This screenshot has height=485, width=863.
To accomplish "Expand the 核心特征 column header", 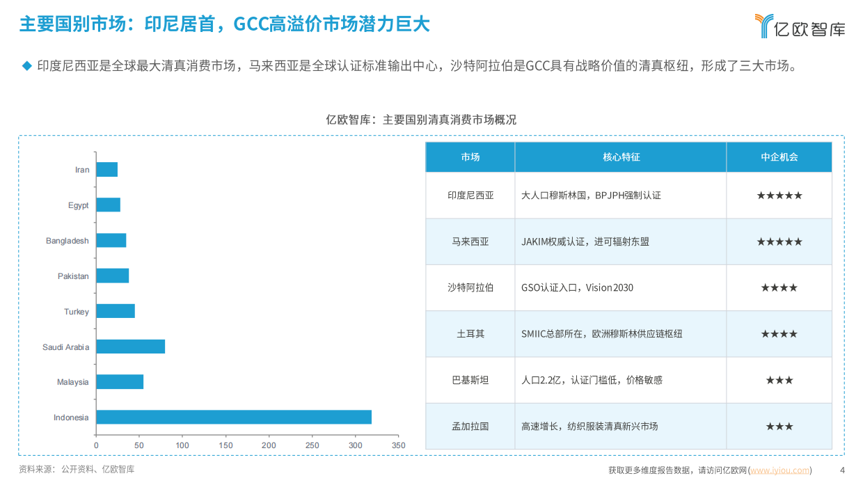I will [x=620, y=157].
